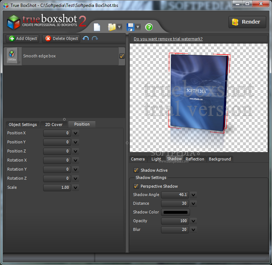The image size is (272, 265).
Task: Click the object list splitter handle
Action: [x=64, y=119]
